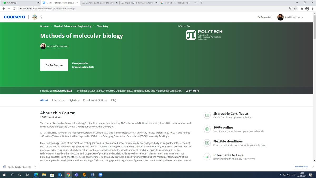Click the Coursera logo in the header

point(14,17)
